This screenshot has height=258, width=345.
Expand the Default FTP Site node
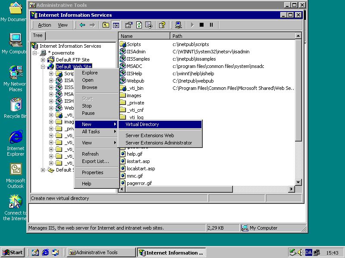point(43,60)
